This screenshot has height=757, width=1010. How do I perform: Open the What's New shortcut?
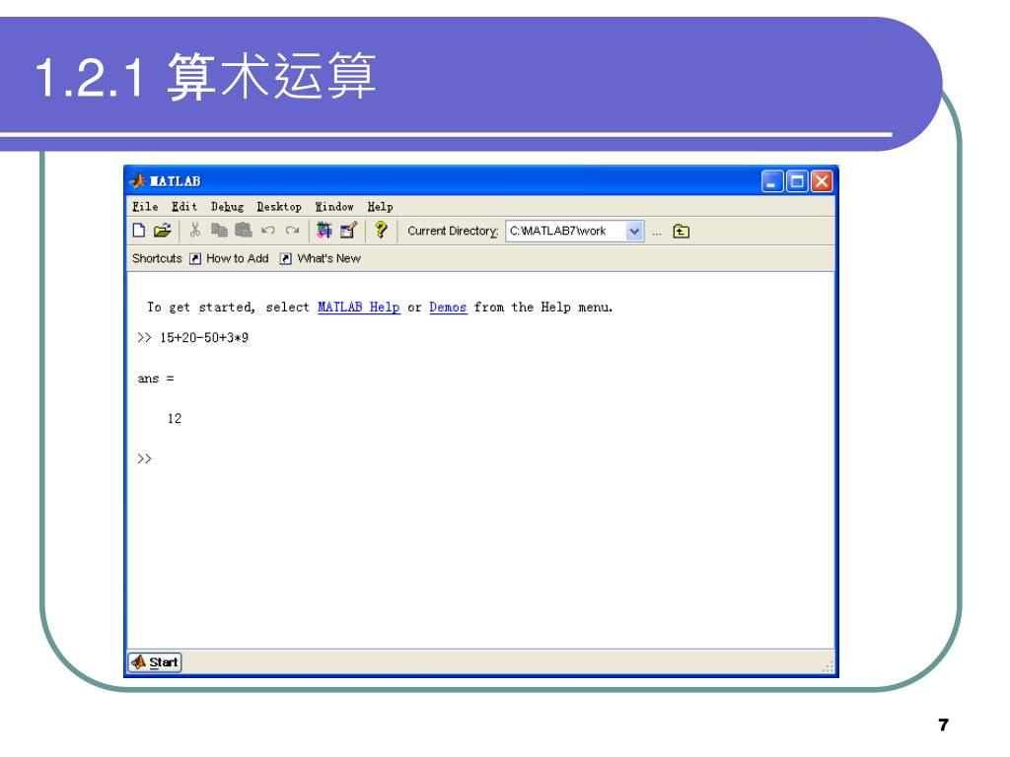click(321, 258)
